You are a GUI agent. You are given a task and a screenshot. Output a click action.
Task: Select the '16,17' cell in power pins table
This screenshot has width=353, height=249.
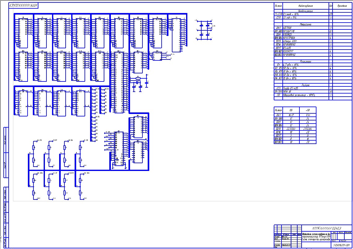(291, 115)
